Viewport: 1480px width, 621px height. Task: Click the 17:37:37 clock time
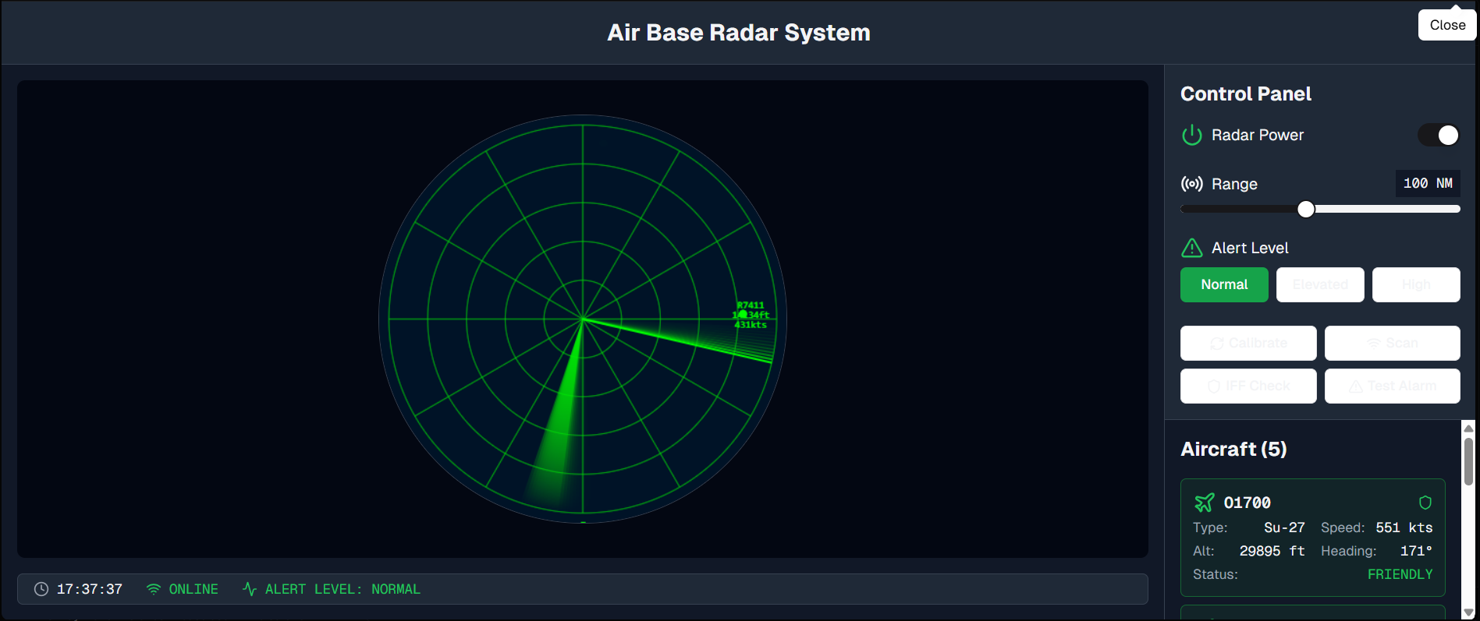pos(90,589)
